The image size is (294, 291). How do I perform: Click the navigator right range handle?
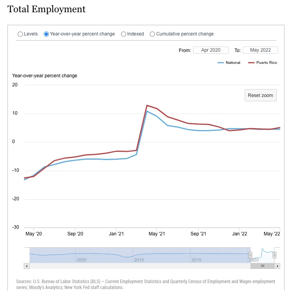click(x=274, y=255)
